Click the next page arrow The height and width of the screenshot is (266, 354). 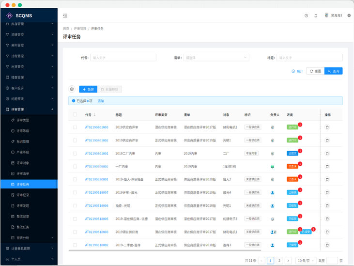click(x=288, y=261)
